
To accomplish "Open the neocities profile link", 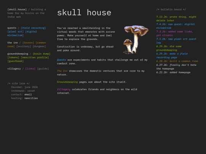I will click(x=35, y=57).
